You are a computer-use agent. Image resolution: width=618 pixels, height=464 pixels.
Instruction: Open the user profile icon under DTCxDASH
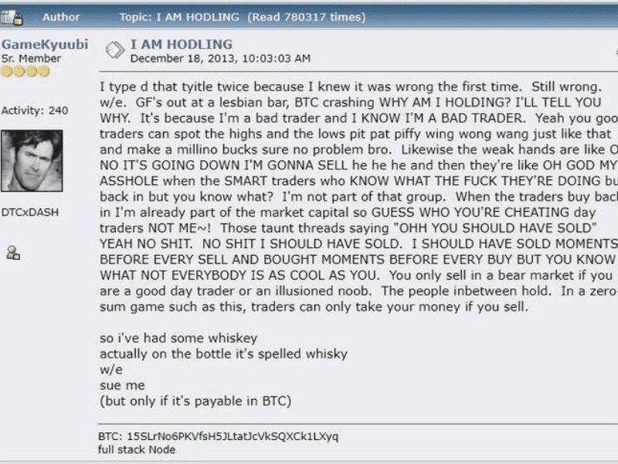click(x=13, y=252)
